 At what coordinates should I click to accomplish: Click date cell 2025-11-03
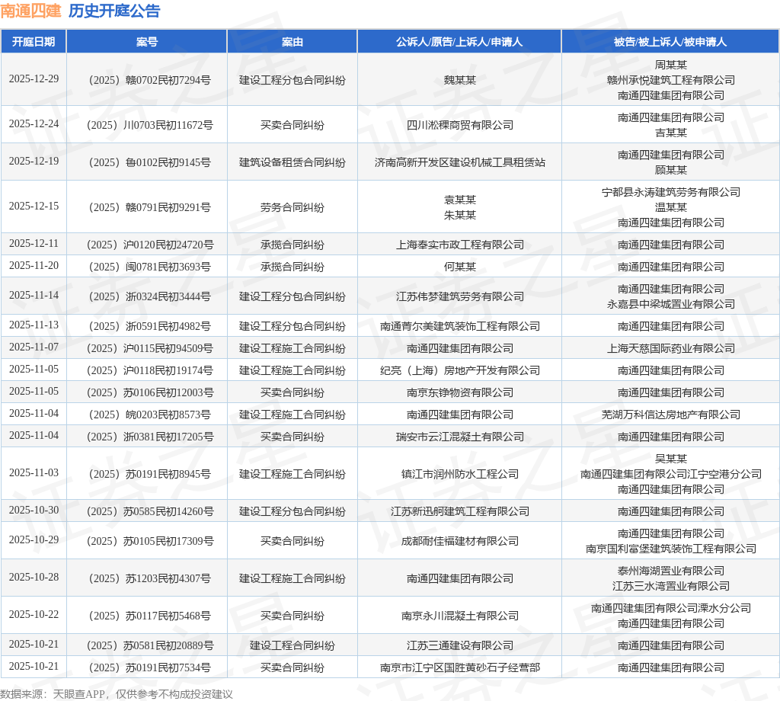click(34, 473)
